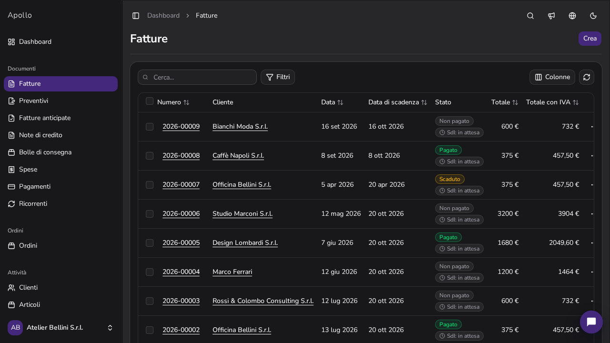Screen dimensions: 610x343
Task: Go to Preventivi in sidebar
Action: coord(61,101)
